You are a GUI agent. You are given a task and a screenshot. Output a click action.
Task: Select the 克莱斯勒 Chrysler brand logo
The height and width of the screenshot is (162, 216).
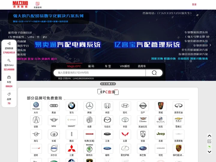click(x=178, y=134)
